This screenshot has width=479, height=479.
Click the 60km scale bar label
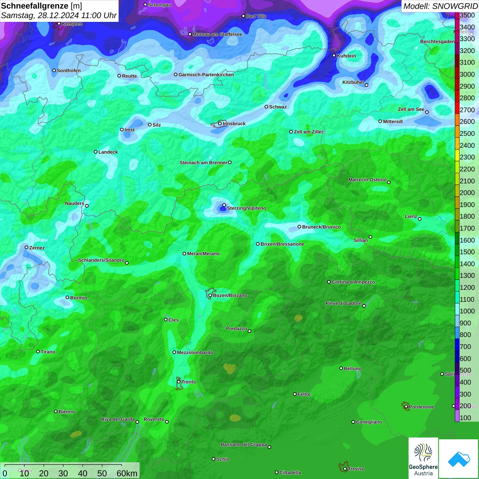pyautogui.click(x=127, y=473)
